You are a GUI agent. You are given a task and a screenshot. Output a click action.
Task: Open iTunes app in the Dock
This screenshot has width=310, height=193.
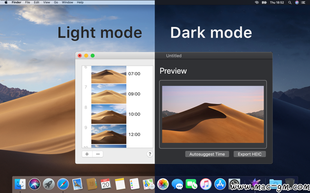pyautogui.click(x=206, y=184)
